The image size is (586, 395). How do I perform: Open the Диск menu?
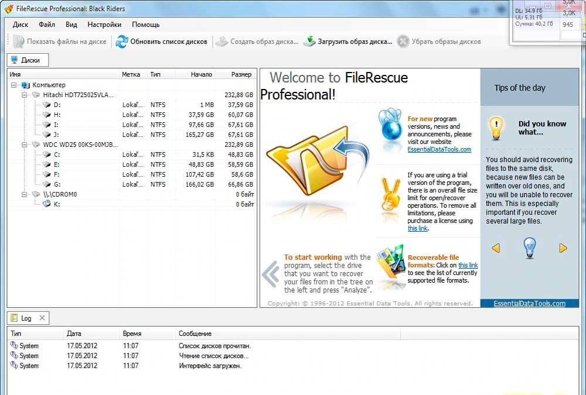[x=21, y=25]
